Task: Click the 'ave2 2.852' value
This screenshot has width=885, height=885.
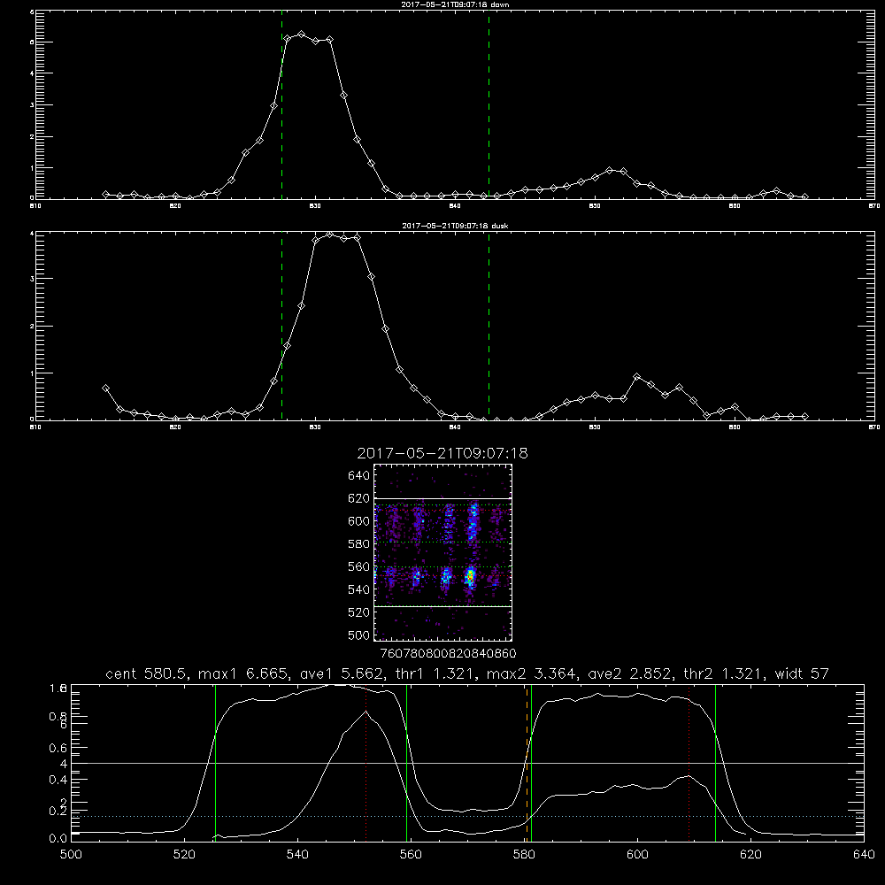Action: [630, 673]
